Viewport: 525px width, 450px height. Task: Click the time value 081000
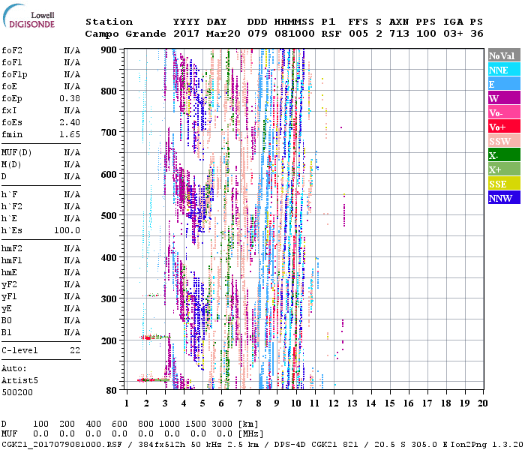(x=294, y=34)
